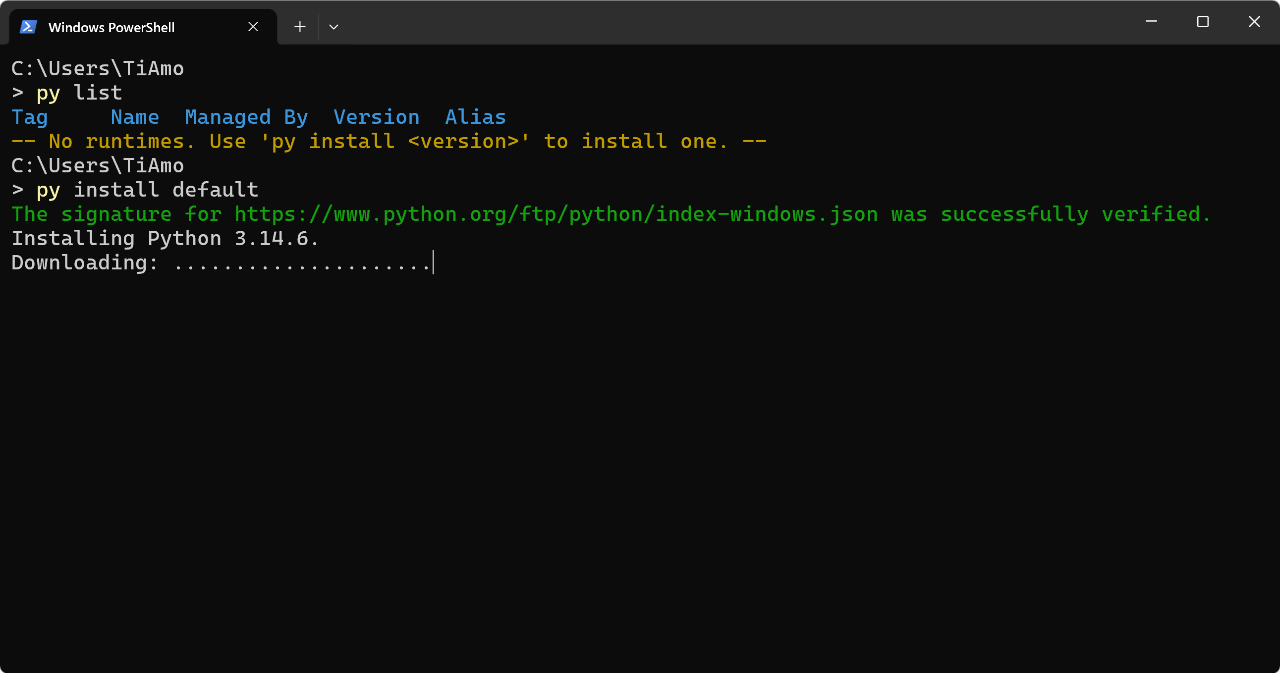Click the 'Tag' column header
This screenshot has height=673, width=1280.
[30, 117]
